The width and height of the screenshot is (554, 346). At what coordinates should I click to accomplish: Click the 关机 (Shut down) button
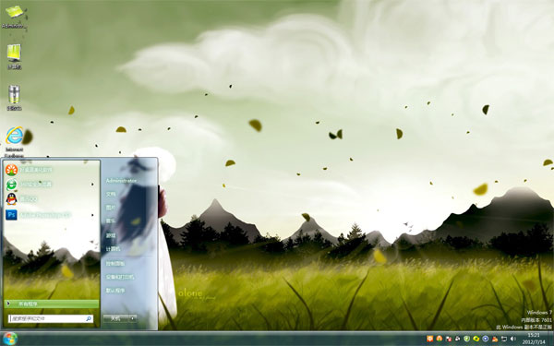116,318
